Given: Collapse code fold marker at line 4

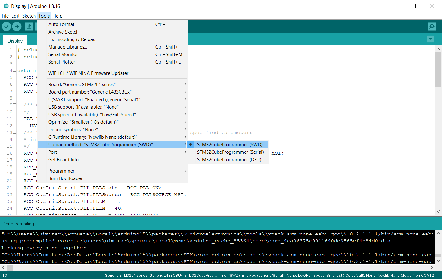Looking at the screenshot, I should (x=14, y=70).
